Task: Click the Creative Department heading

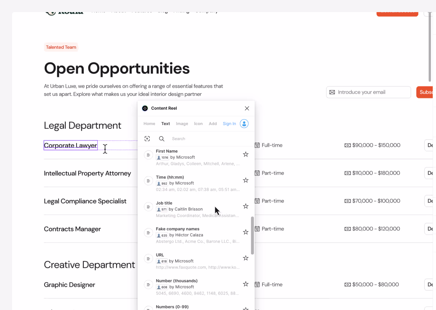Action: (x=89, y=265)
